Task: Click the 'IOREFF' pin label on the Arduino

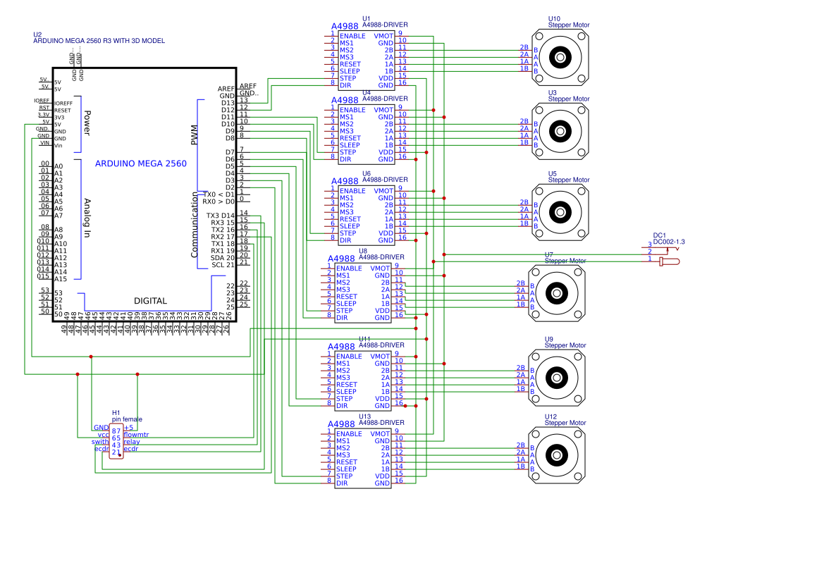Action: (x=63, y=104)
